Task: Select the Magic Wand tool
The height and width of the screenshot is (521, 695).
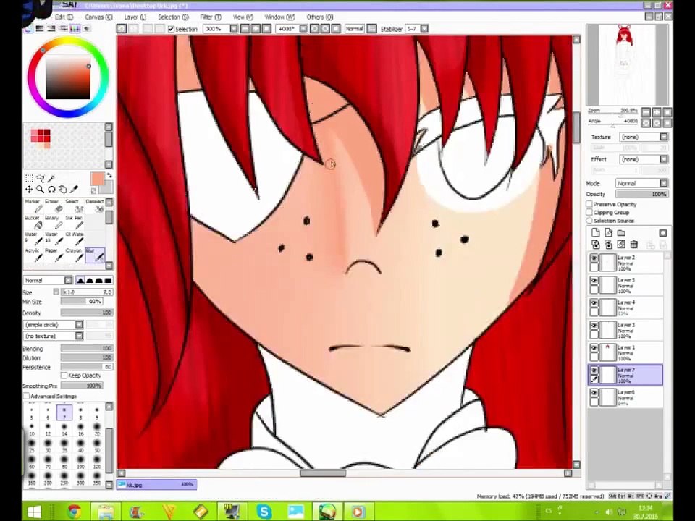Action: coord(51,179)
